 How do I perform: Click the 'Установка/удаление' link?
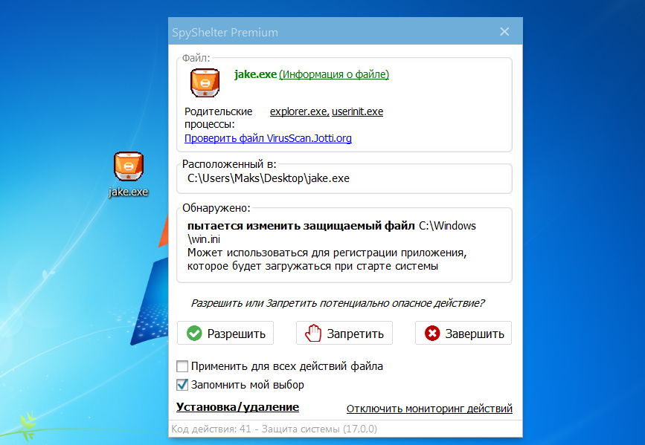click(237, 407)
